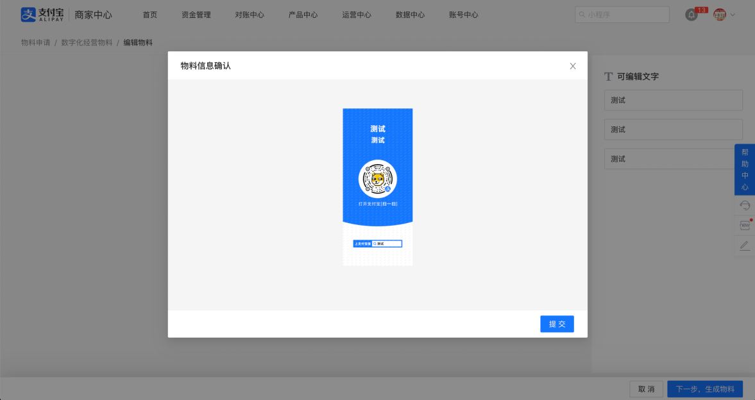Click the 'new' sidebar icon
The width and height of the screenshot is (755, 400).
pos(744,225)
